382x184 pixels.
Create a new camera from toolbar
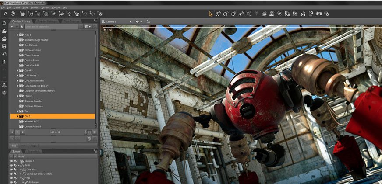click(x=23, y=14)
